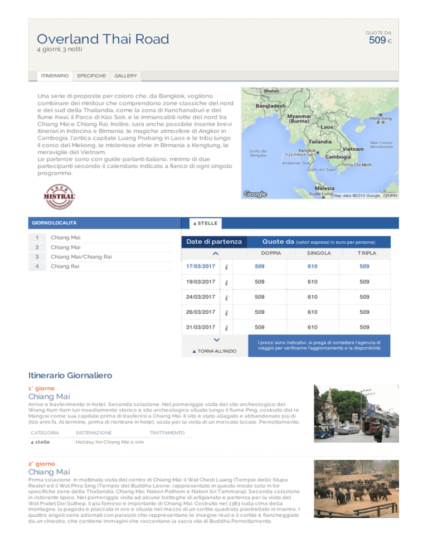428x554 pixels.
Task: Click the Thailand map image
Action: tap(320, 143)
